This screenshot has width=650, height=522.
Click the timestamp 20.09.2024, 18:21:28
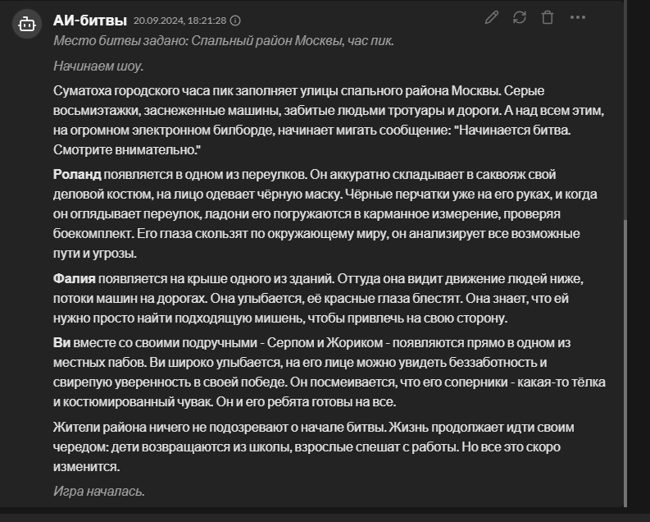tap(180, 21)
